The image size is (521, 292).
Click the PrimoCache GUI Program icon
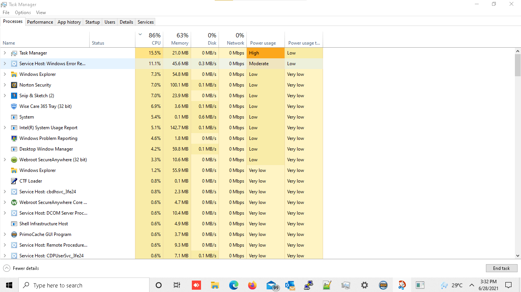[x=14, y=234]
